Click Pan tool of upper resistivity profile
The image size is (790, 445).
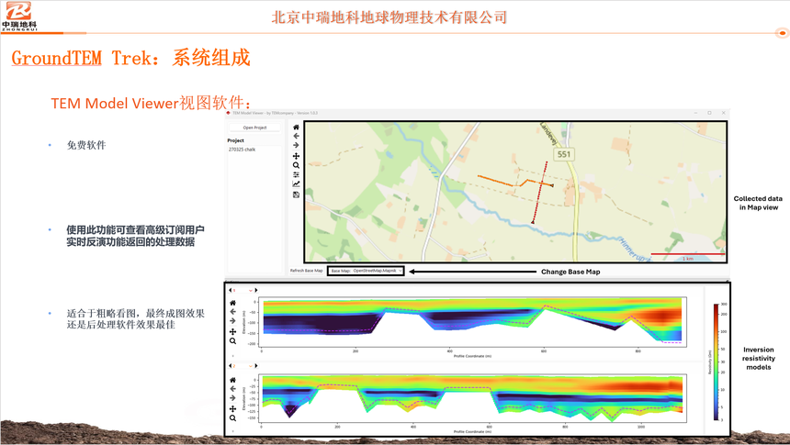[232, 331]
